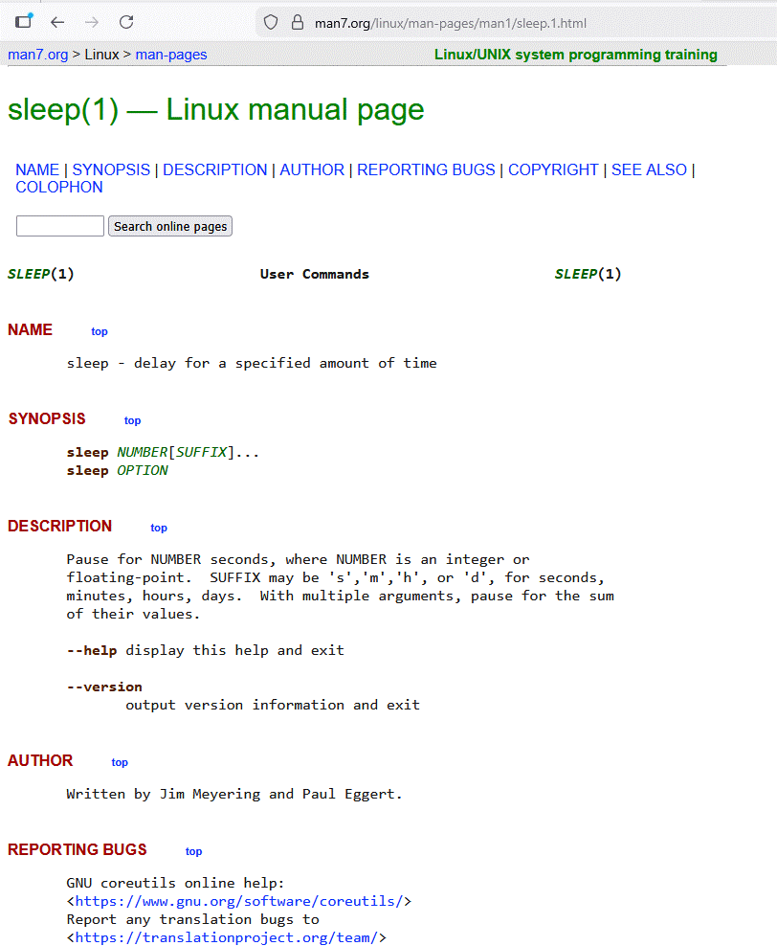Click the top link beside REPORTING BUGS heading
Viewport: 777px width, 946px height.
[x=193, y=851]
